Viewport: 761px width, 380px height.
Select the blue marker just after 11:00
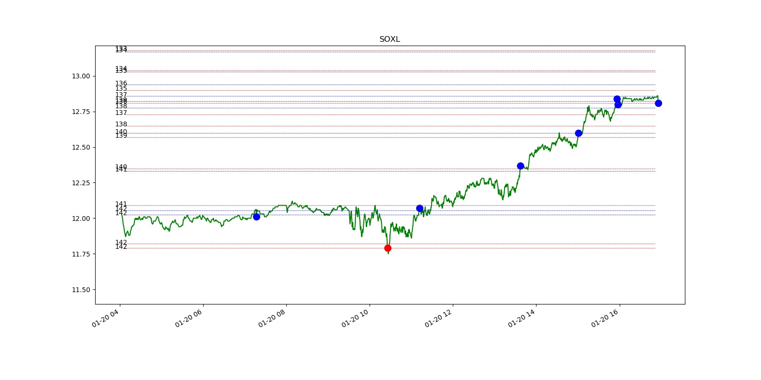420,208
